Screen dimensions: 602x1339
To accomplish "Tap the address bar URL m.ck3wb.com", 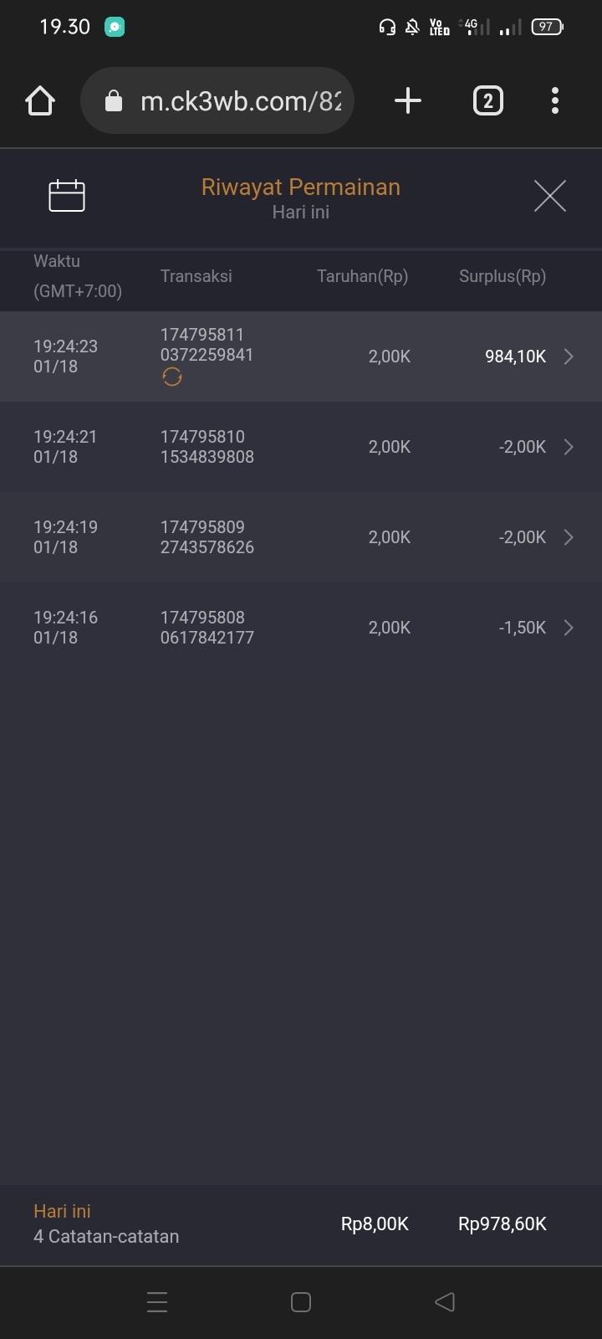I will [x=241, y=101].
